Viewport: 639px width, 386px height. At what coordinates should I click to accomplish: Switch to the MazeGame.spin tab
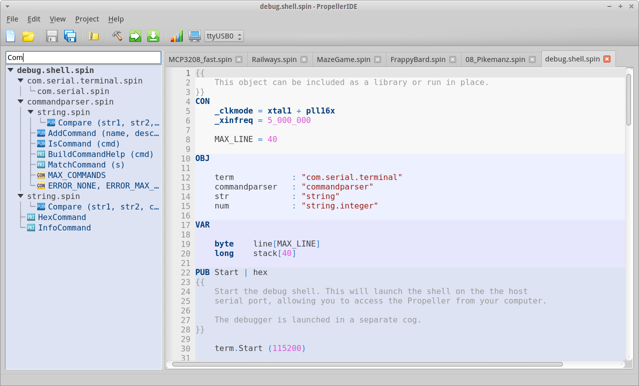[344, 59]
